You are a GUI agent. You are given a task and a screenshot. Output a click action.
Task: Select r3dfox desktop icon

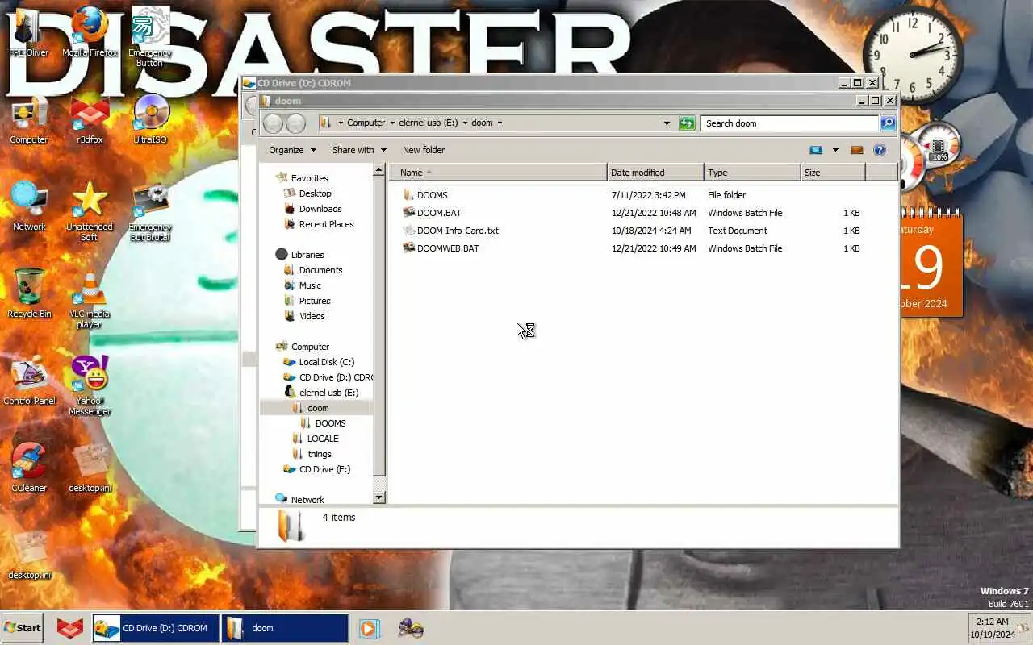pyautogui.click(x=90, y=119)
